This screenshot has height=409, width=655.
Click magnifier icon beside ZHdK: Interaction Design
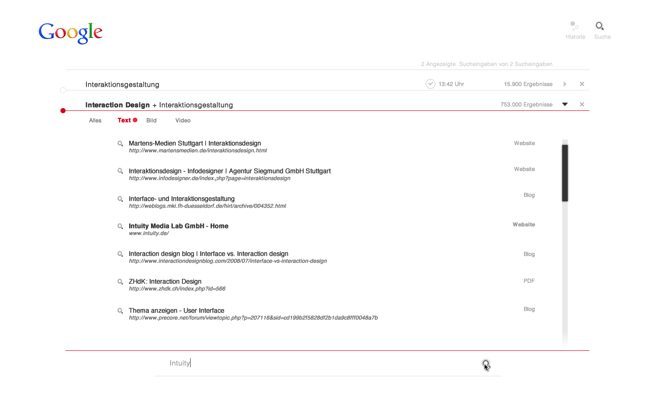tap(120, 282)
